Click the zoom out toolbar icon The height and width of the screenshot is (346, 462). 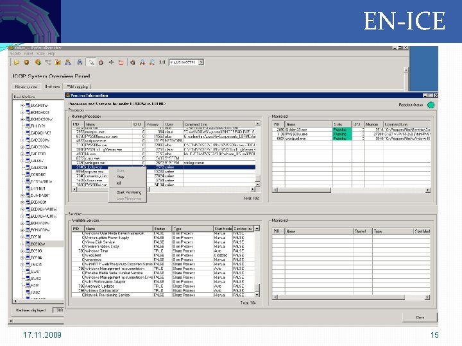[152, 62]
